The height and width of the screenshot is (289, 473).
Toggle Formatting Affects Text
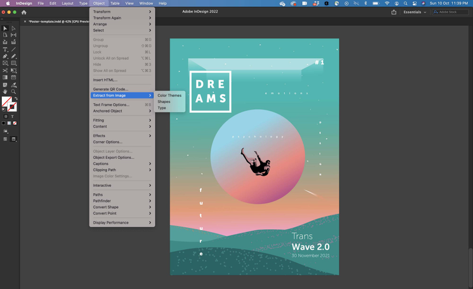13,117
